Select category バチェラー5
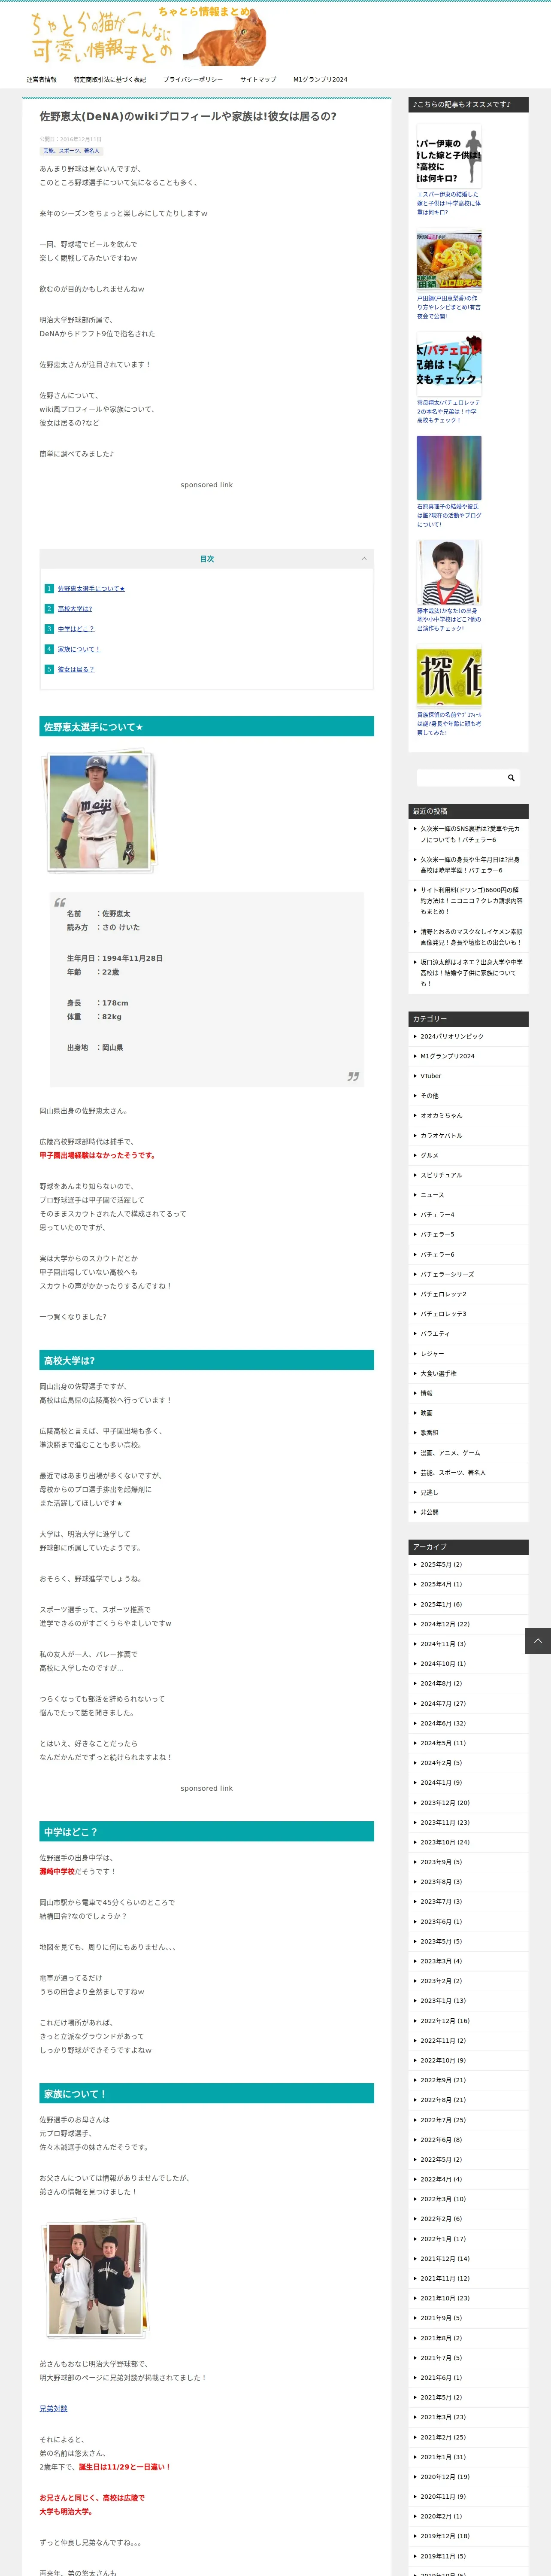This screenshot has width=551, height=2576. [437, 1235]
